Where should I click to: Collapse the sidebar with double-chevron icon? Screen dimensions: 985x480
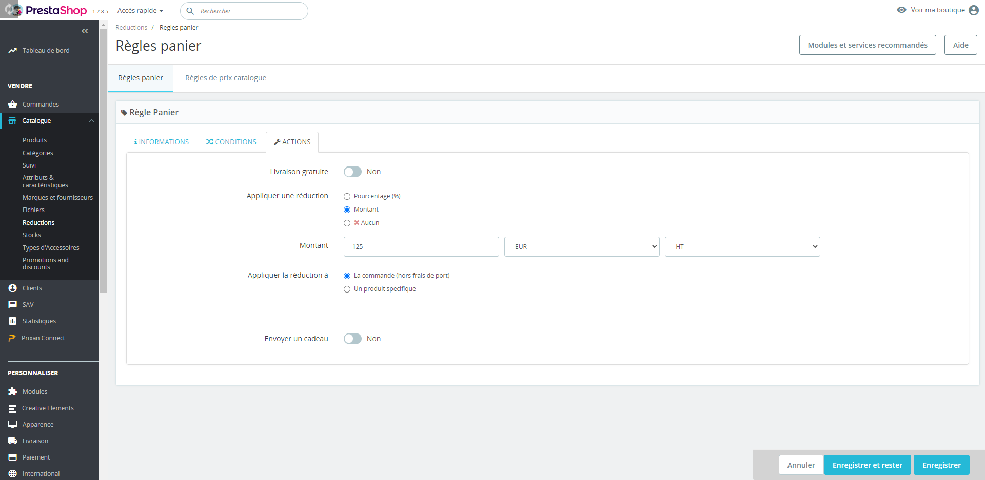[x=85, y=31]
